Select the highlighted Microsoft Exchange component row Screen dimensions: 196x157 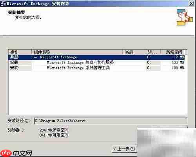96,57
